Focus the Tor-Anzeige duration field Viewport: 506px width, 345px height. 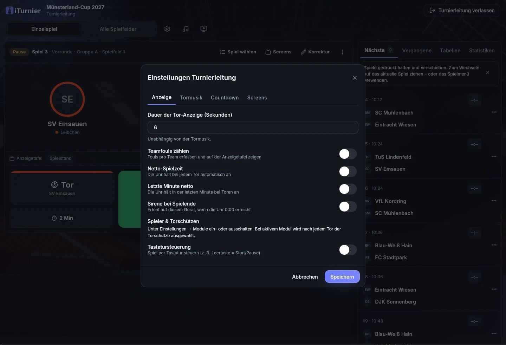(253, 128)
